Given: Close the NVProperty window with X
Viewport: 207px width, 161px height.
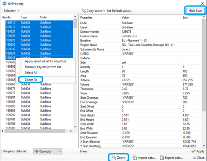Looking at the screenshot, I should coord(202,4).
